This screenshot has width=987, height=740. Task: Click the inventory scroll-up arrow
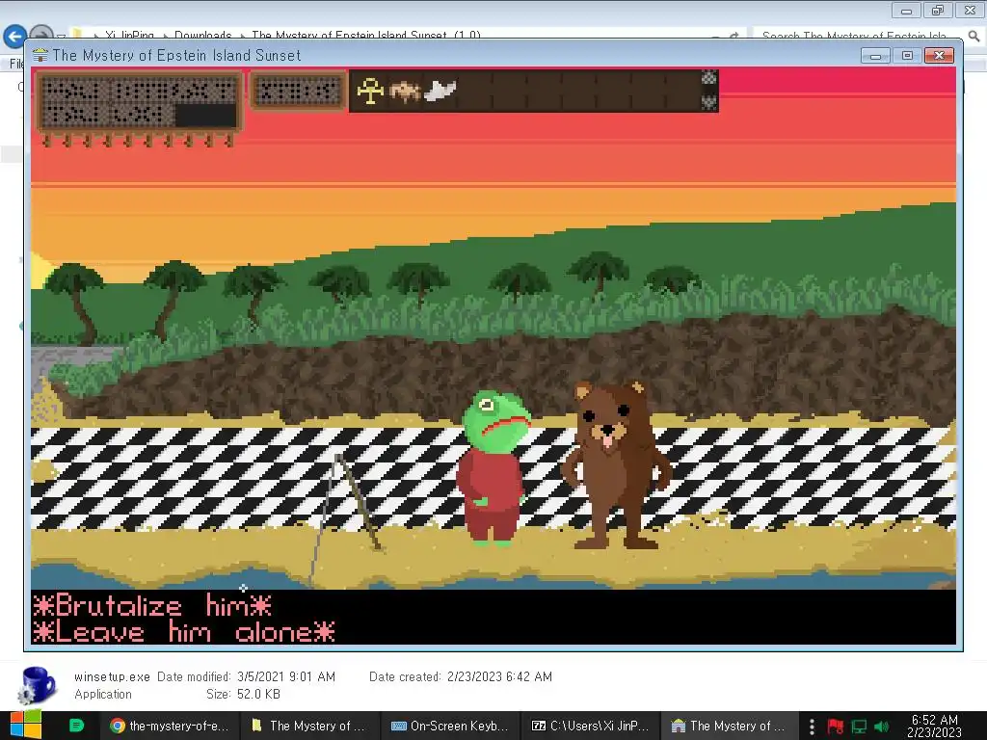pyautogui.click(x=709, y=79)
